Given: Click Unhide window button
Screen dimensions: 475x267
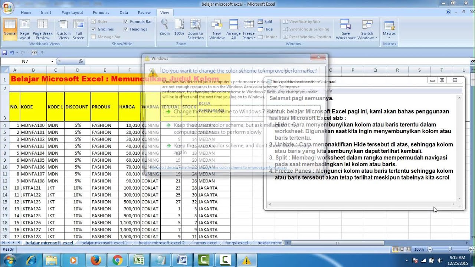Looking at the screenshot, I should tap(267, 37).
